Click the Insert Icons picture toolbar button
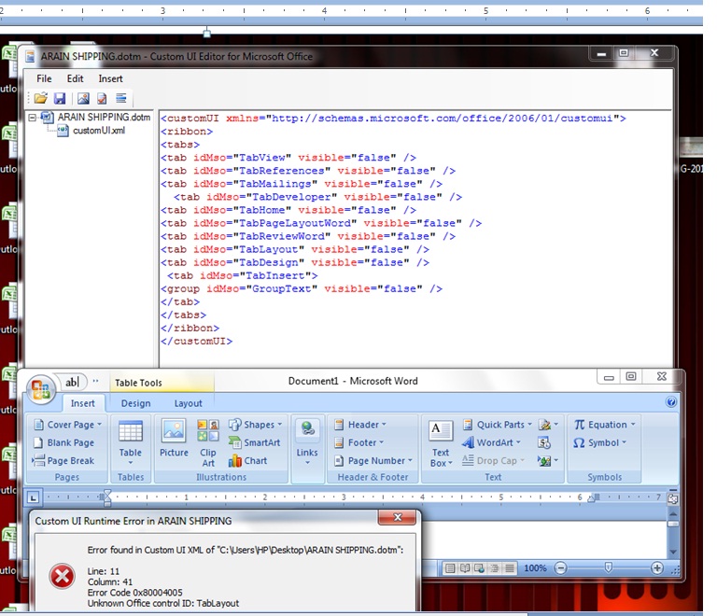 [x=83, y=98]
